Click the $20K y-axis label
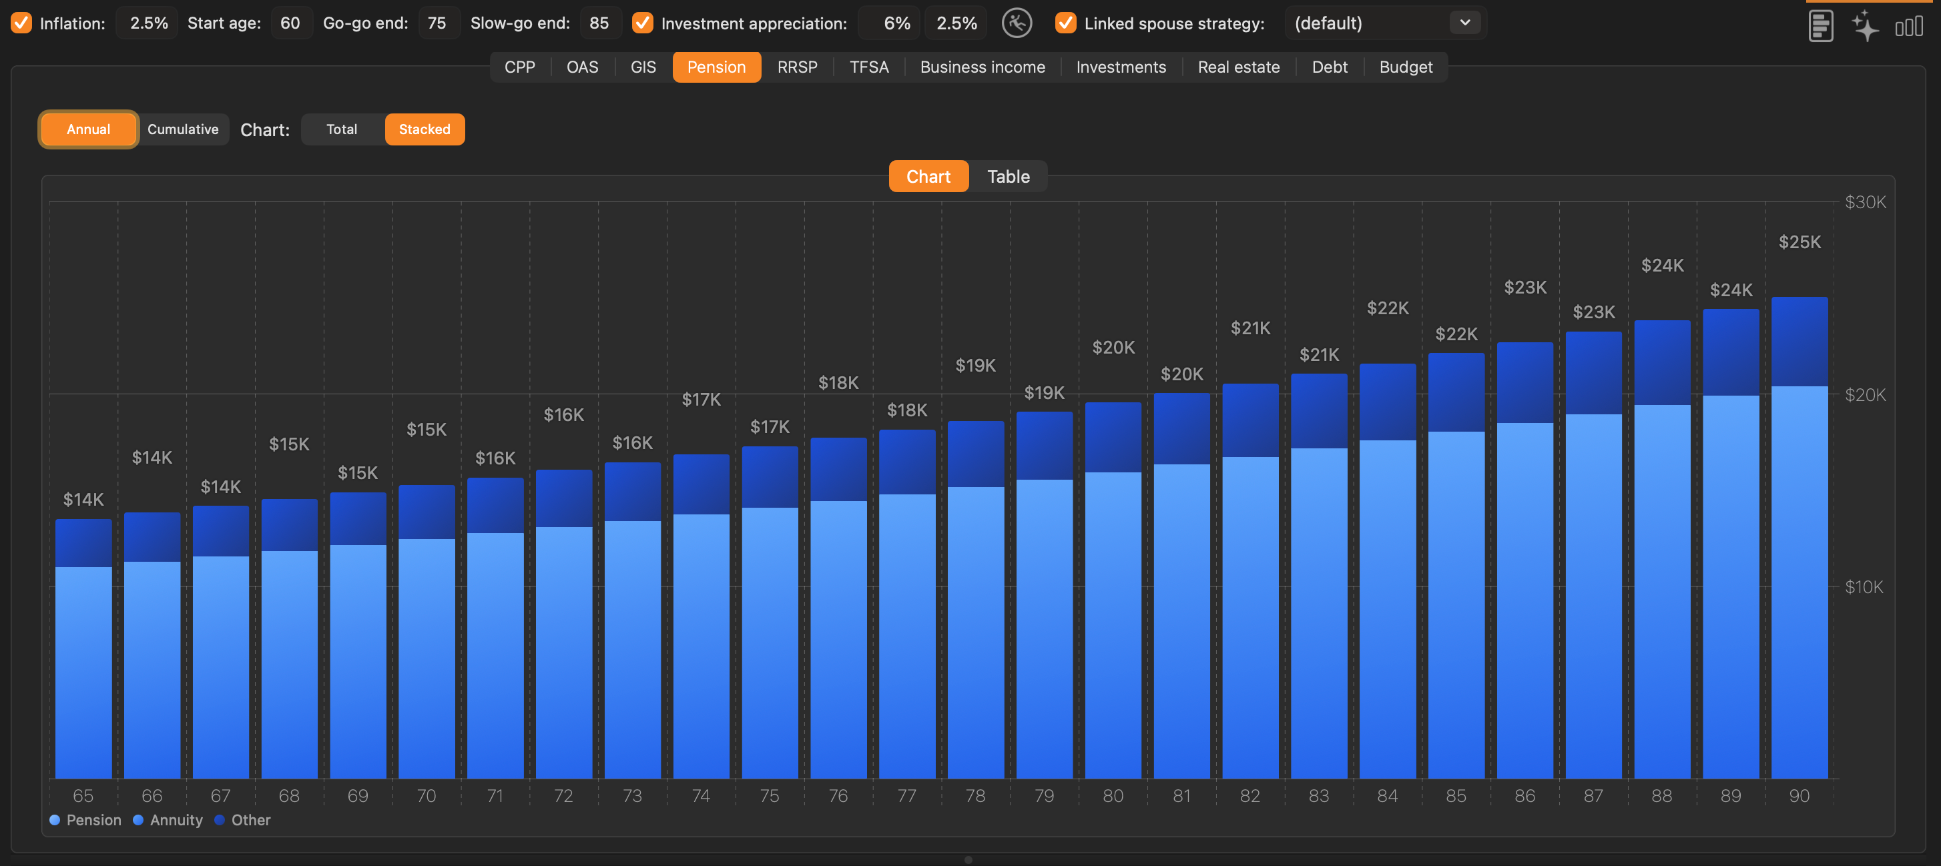 (x=1866, y=394)
